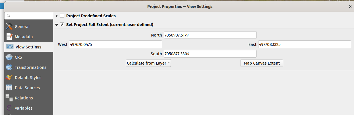
Task: Click the West coordinate input field
Action: click(115, 44)
